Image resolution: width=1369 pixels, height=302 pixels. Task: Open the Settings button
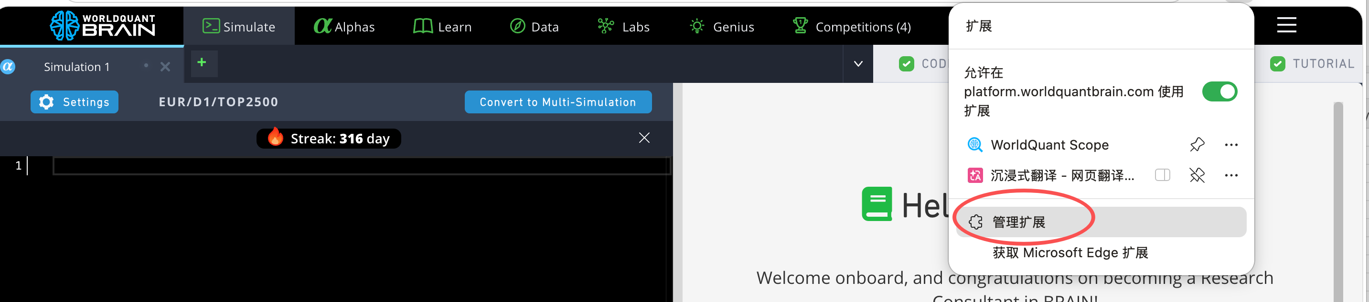(x=75, y=102)
